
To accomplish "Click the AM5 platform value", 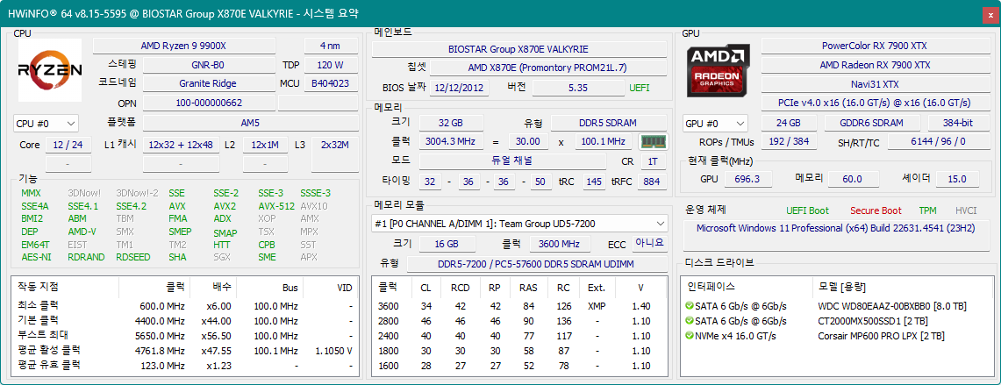I will [x=250, y=124].
